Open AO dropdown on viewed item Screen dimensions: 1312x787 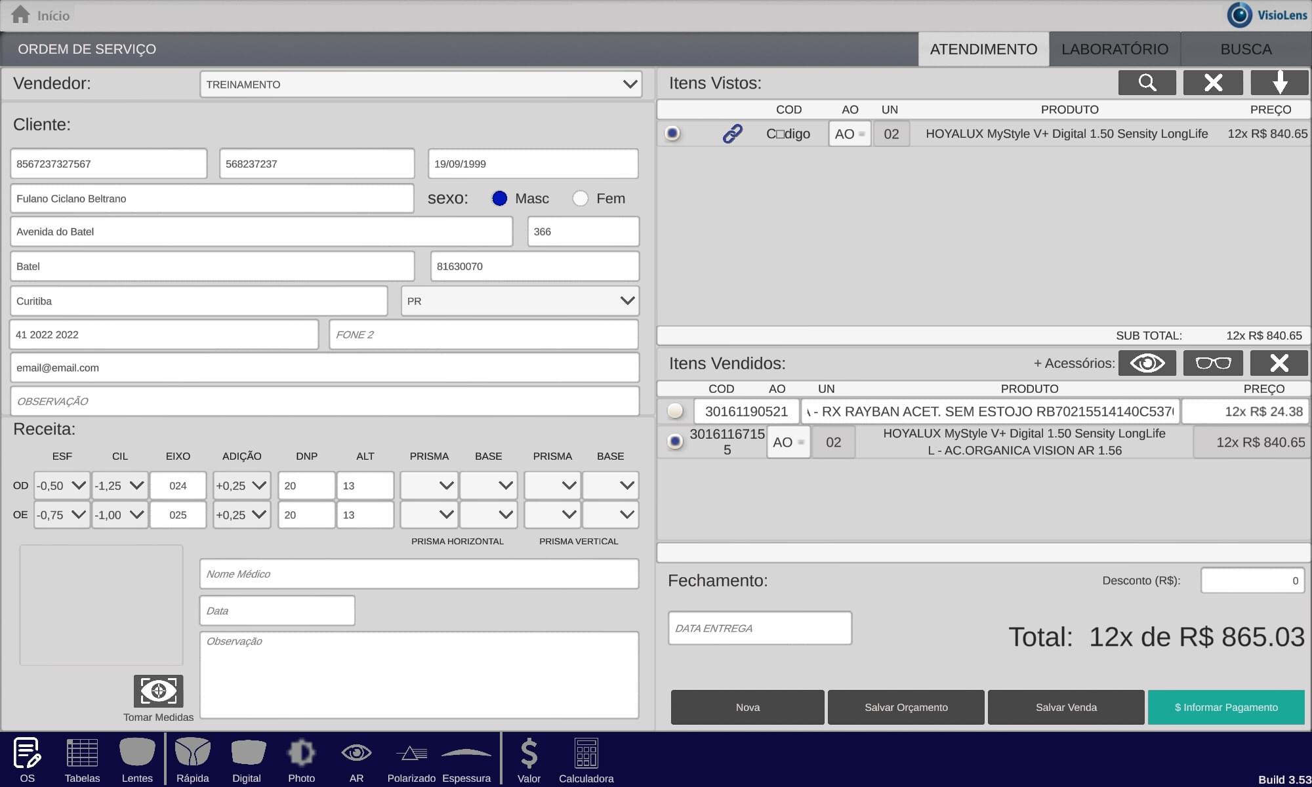[x=850, y=134]
